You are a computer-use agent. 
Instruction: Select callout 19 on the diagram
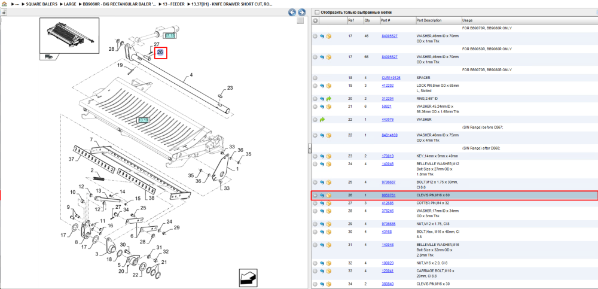tap(120, 65)
